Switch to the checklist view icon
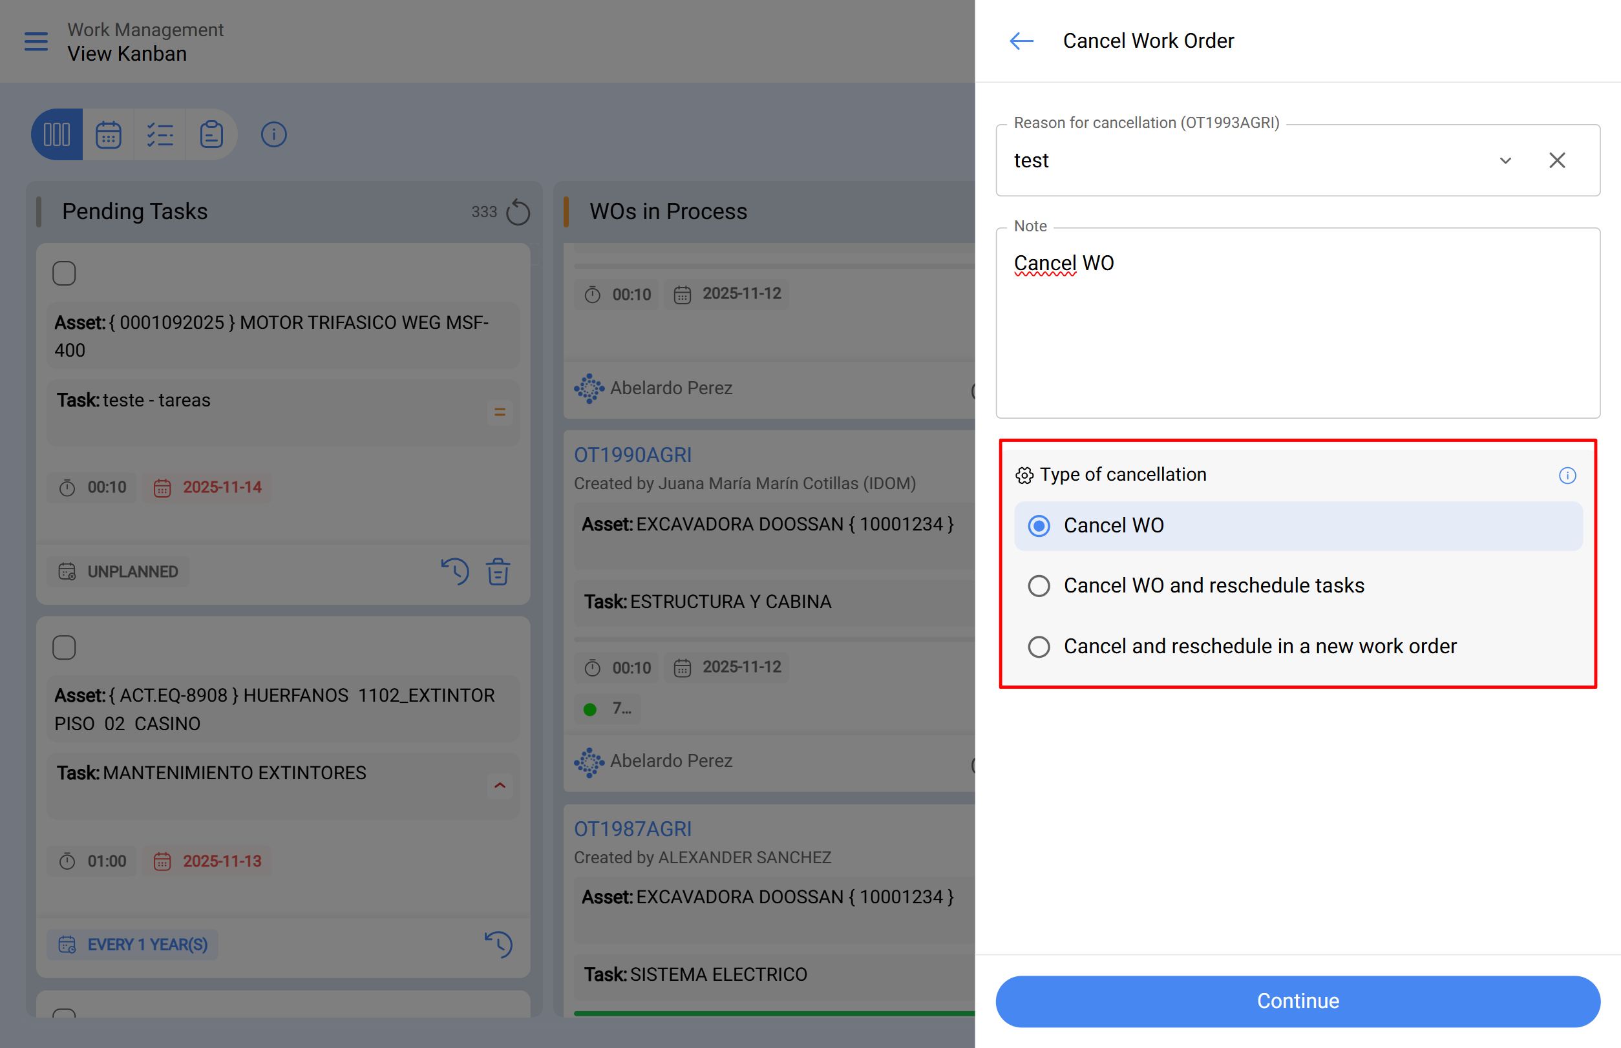The image size is (1621, 1048). [160, 135]
